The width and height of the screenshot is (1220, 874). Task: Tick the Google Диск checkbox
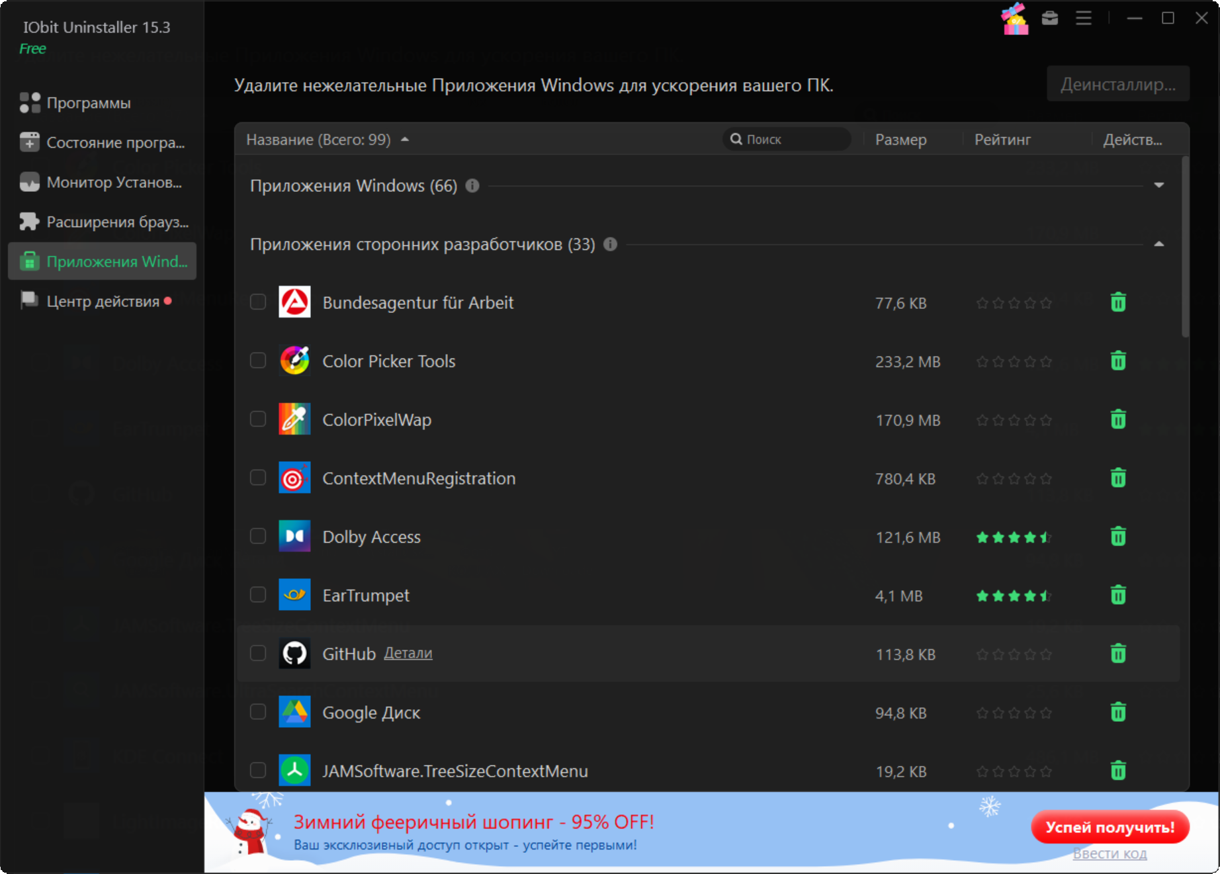[258, 712]
